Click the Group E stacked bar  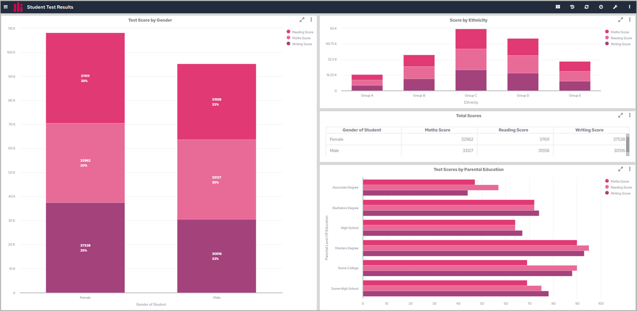coord(575,76)
